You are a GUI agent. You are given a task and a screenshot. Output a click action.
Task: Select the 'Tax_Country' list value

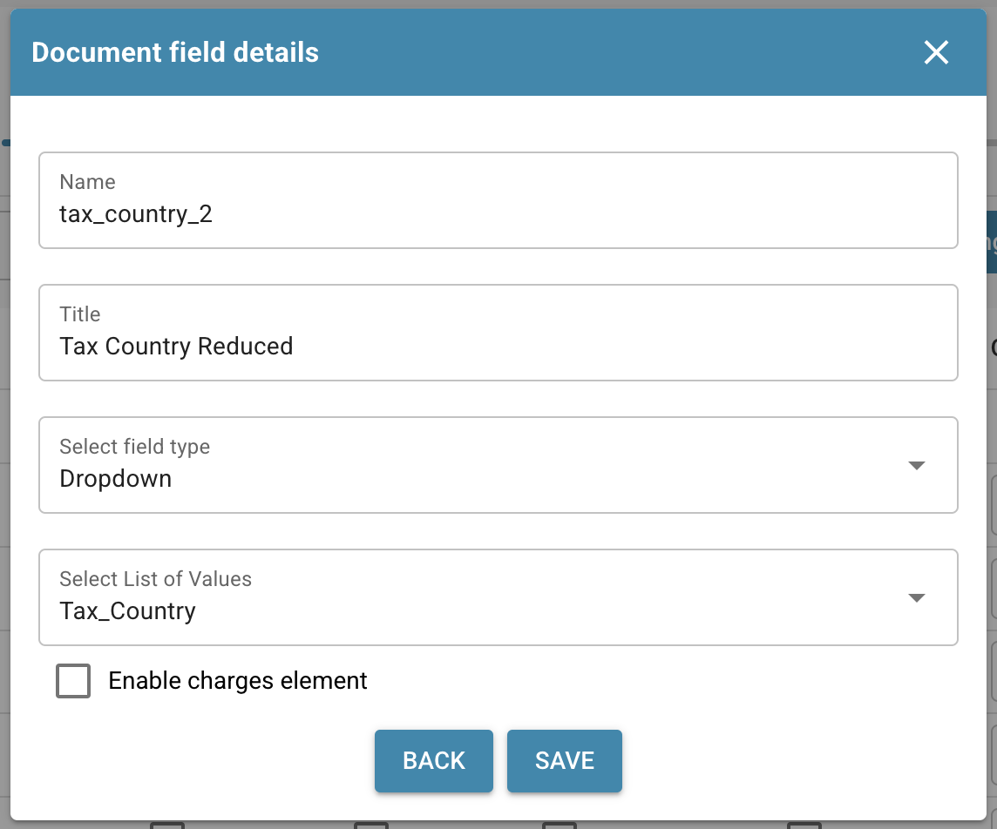[128, 611]
